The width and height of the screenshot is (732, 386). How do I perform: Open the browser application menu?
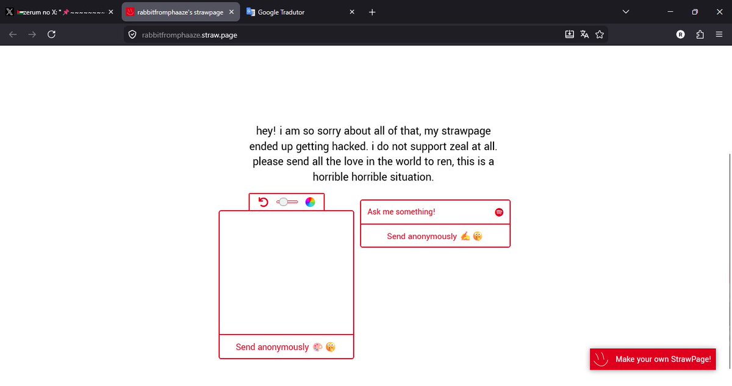click(719, 35)
